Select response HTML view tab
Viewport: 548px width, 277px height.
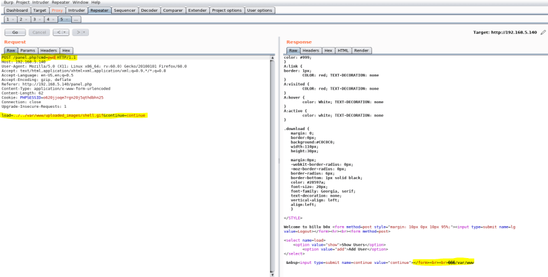click(343, 50)
